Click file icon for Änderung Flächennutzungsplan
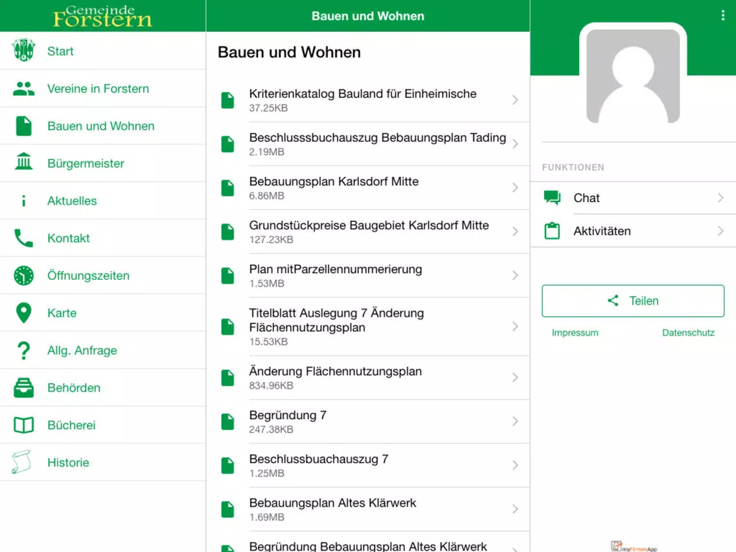The image size is (736, 552). [227, 377]
